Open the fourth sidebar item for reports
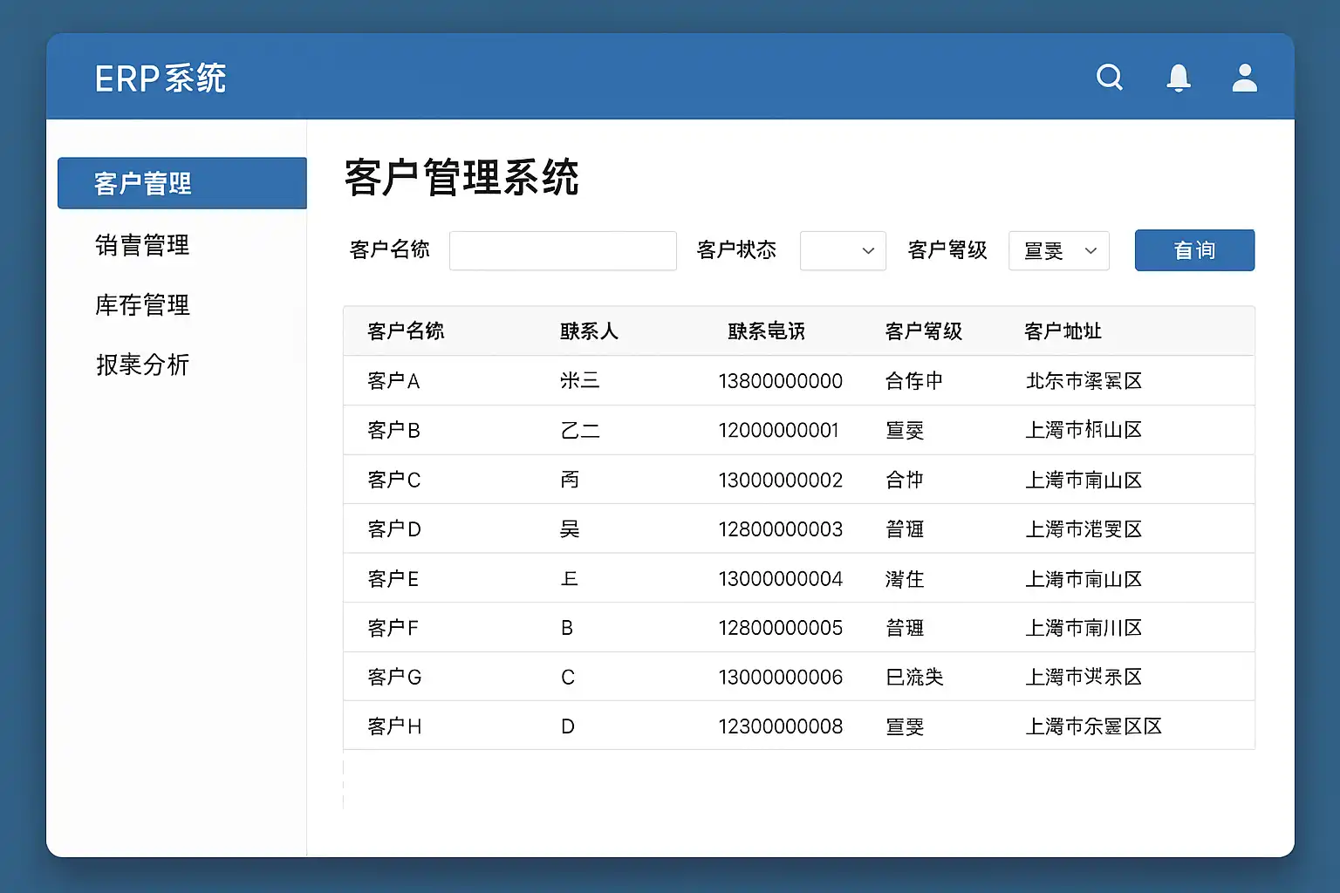Screen dimensions: 1340x893 click(142, 365)
